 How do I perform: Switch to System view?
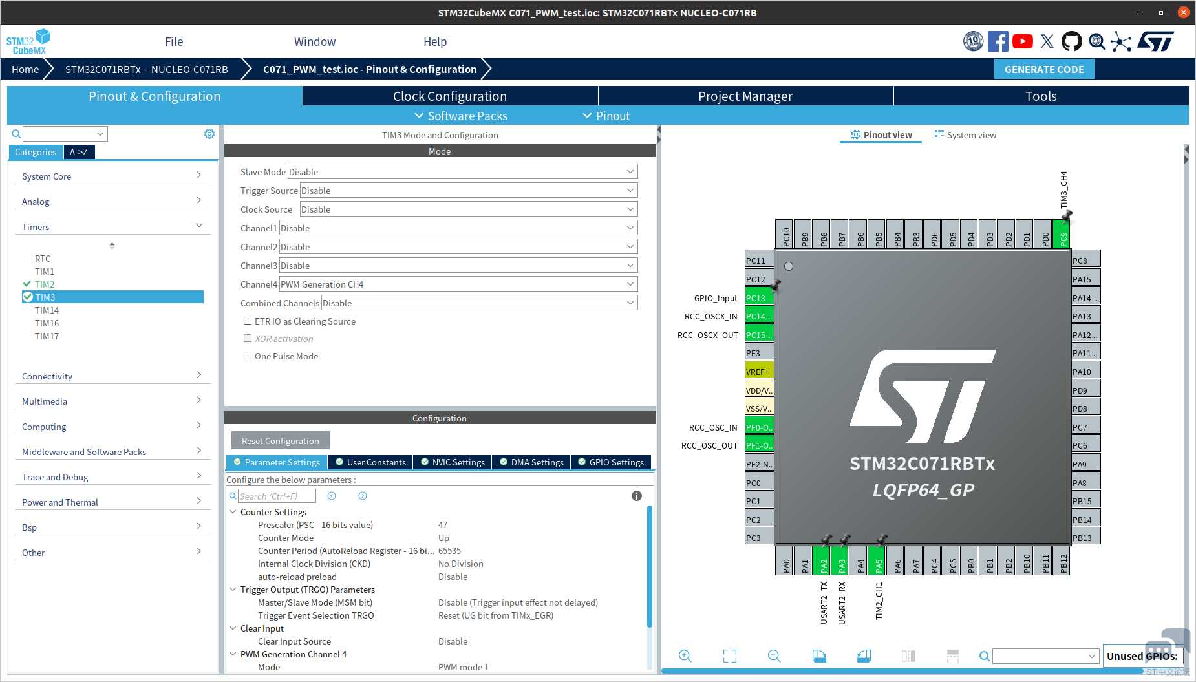pyautogui.click(x=965, y=134)
